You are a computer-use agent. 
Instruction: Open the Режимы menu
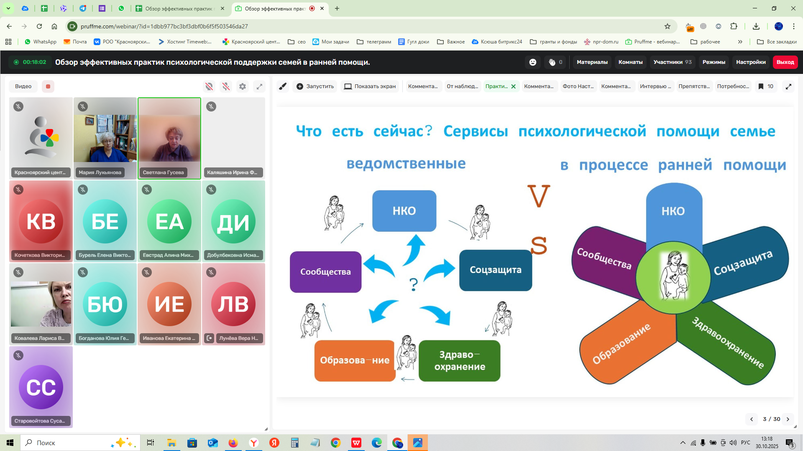coord(713,62)
